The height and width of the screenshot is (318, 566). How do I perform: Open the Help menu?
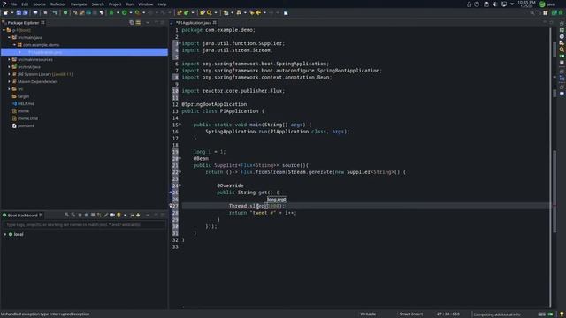[162, 4]
